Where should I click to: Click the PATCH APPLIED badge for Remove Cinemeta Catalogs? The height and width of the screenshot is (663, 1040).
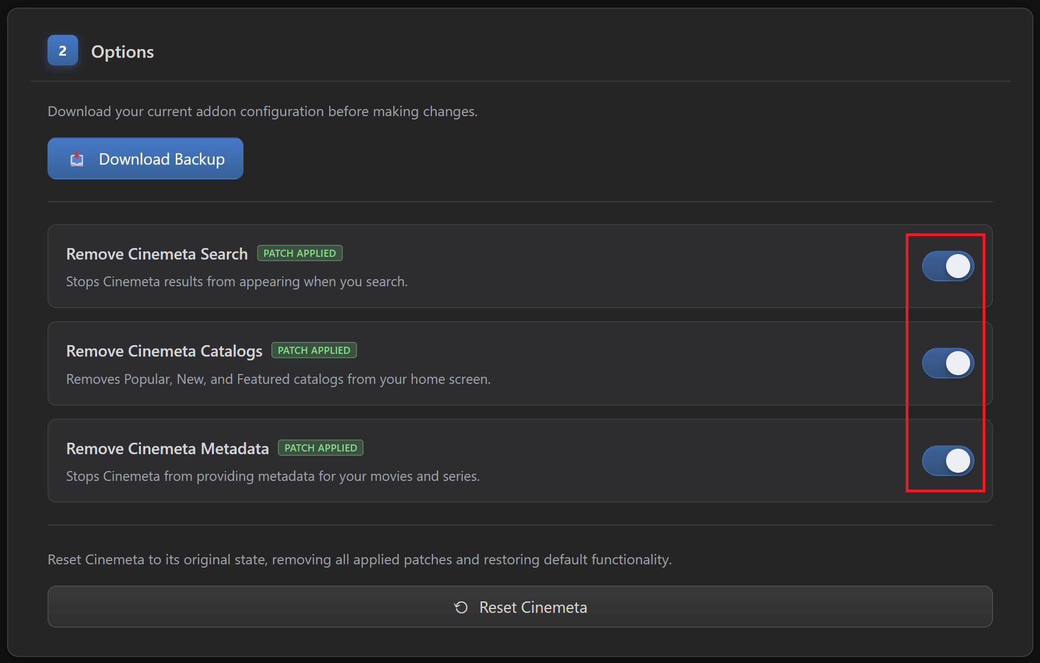tap(314, 350)
